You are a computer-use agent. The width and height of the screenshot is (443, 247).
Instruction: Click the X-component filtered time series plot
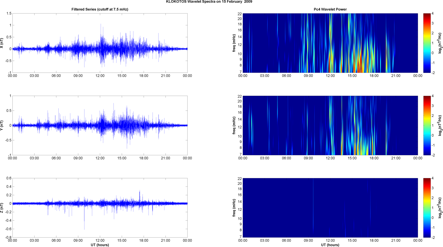click(100, 43)
